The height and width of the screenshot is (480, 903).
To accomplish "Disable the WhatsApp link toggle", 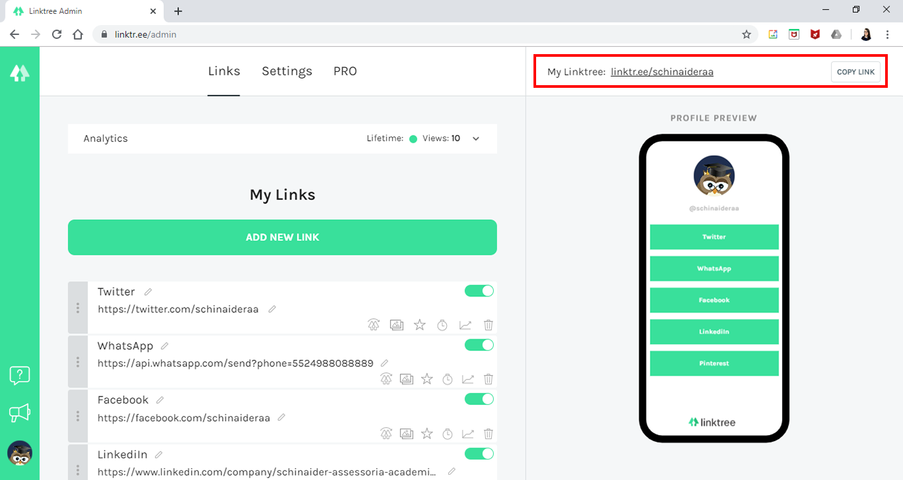I will click(x=479, y=345).
